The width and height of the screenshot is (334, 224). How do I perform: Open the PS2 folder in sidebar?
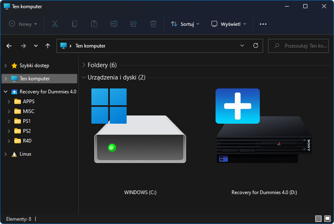pyautogui.click(x=27, y=131)
